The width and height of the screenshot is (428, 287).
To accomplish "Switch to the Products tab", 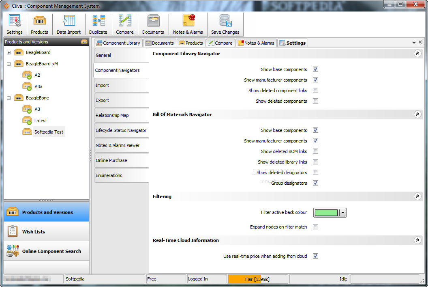I will (x=191, y=43).
